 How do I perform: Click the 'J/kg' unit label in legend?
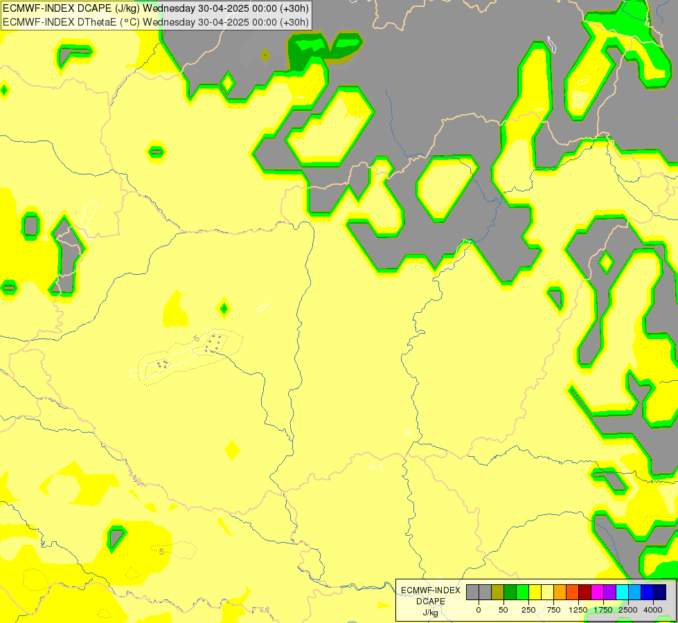coord(431,613)
